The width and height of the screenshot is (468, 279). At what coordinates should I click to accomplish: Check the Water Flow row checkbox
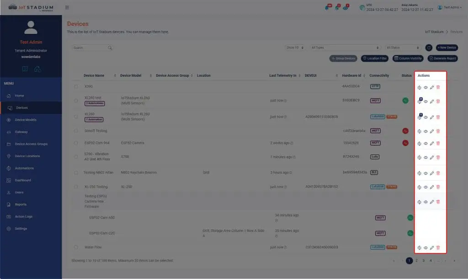(x=76, y=247)
